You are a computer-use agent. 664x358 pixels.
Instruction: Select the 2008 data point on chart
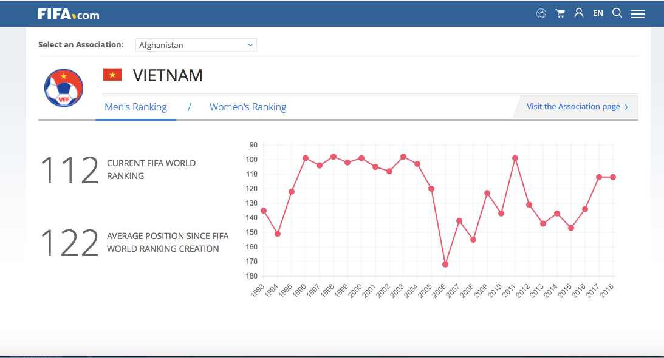(x=473, y=240)
